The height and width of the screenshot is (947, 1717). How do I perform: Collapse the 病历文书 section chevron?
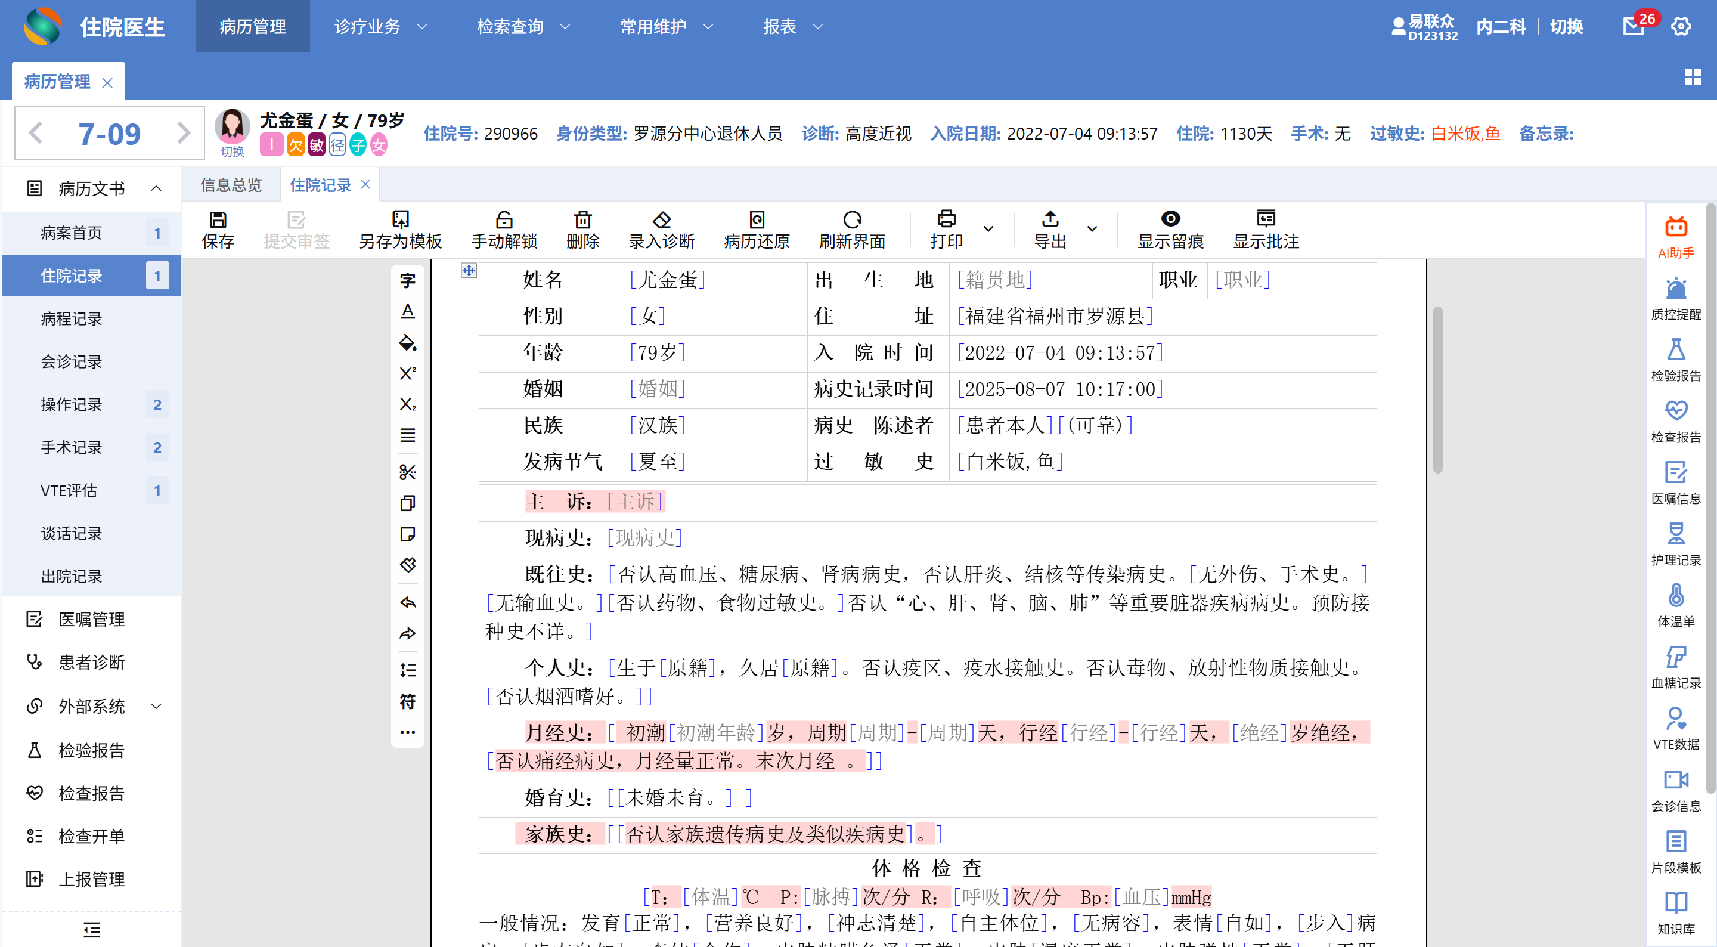[x=156, y=188]
